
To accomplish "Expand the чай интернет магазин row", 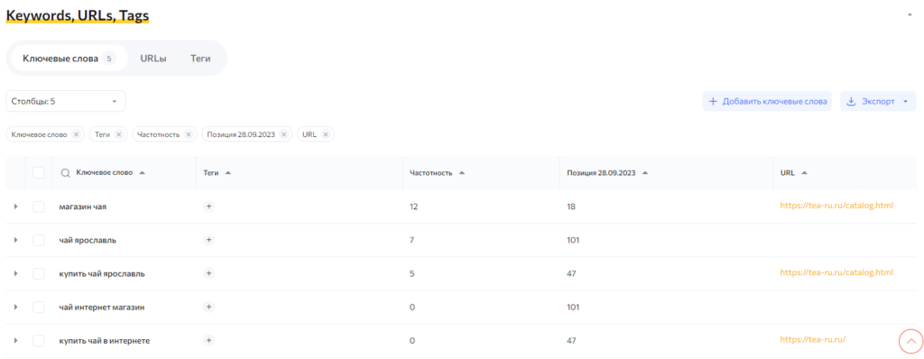I will [x=16, y=307].
